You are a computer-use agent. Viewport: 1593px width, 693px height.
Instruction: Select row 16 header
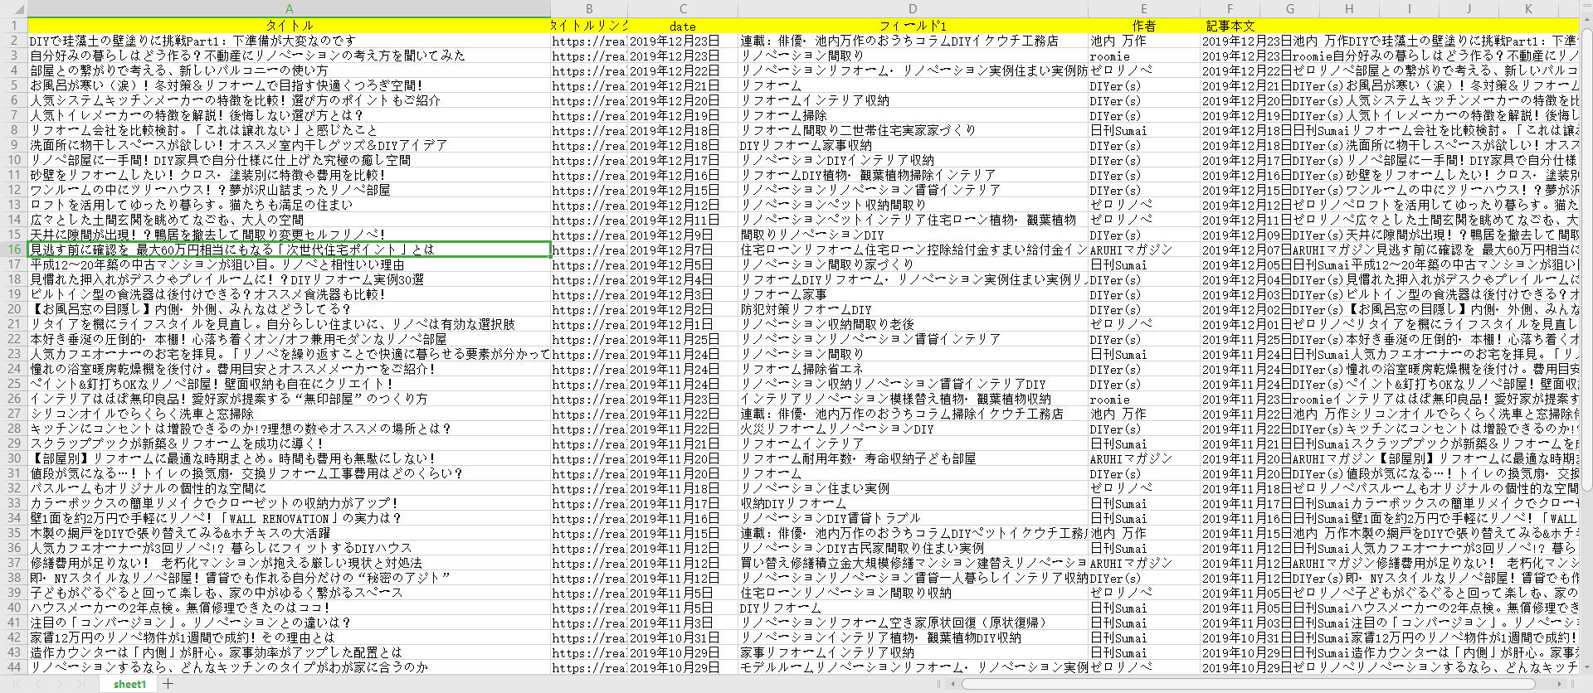13,250
